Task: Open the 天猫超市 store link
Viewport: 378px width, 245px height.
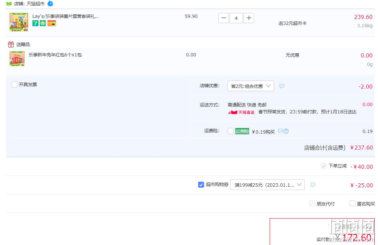Action: point(35,4)
